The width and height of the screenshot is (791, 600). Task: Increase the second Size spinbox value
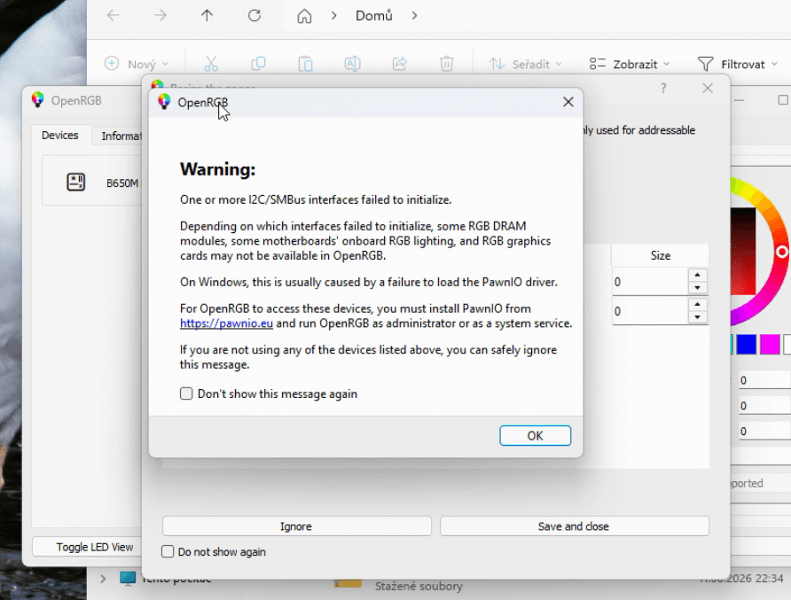(x=697, y=305)
